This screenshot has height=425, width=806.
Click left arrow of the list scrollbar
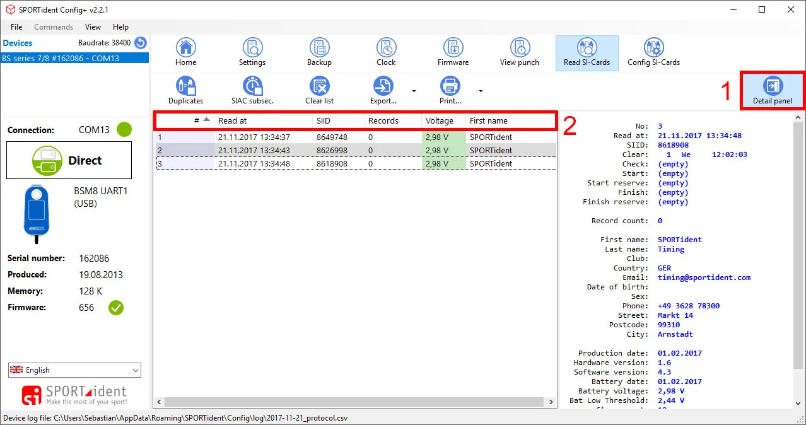click(160, 402)
